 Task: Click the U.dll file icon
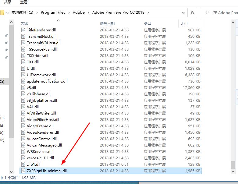click(23, 69)
